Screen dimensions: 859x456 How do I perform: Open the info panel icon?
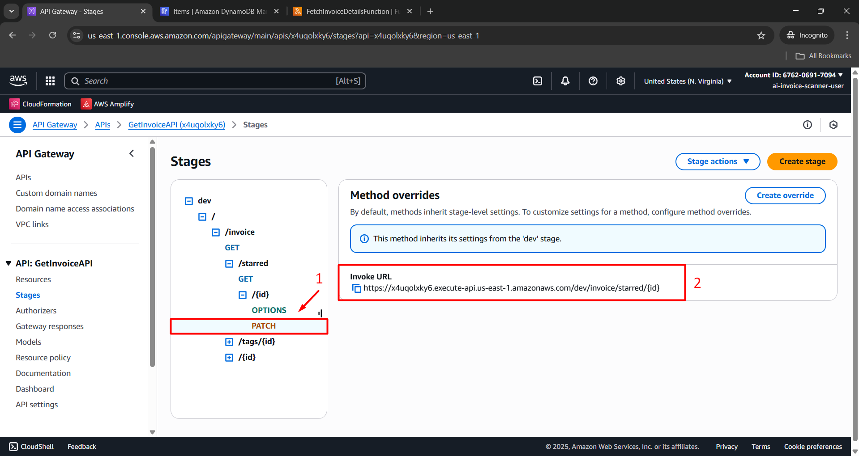pyautogui.click(x=807, y=125)
